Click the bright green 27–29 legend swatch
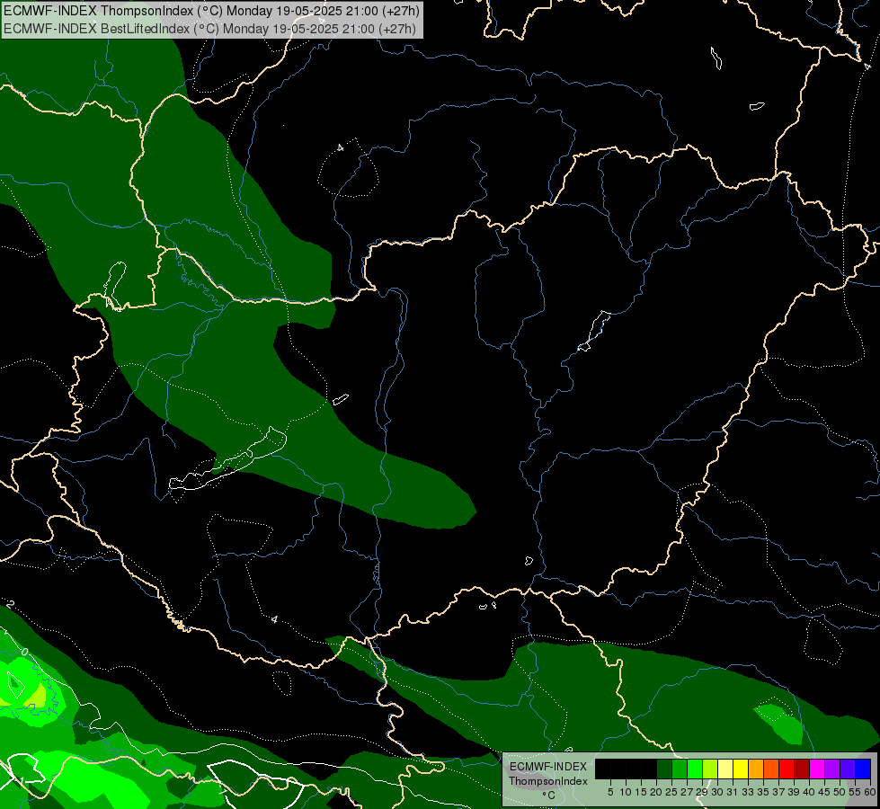This screenshot has width=880, height=809. 695,769
